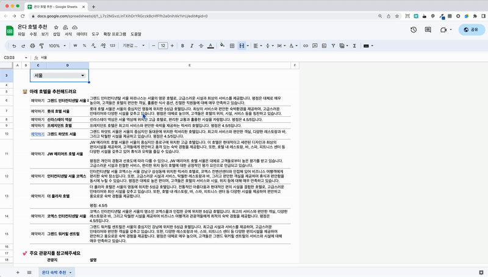Click the font size field showing 12
The width and height of the screenshot is (488, 277).
click(x=163, y=46)
